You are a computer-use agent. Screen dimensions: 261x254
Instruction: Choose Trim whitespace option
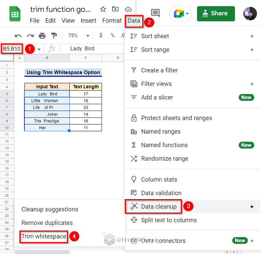coord(44,236)
